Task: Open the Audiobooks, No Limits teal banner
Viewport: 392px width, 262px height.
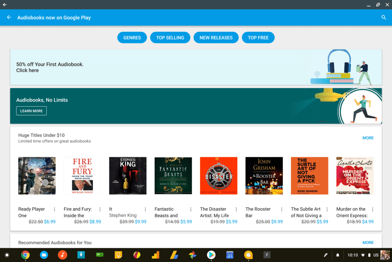Action: 196,106
